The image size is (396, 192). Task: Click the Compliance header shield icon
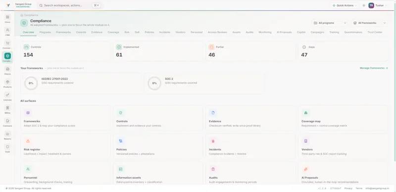tap(24, 23)
